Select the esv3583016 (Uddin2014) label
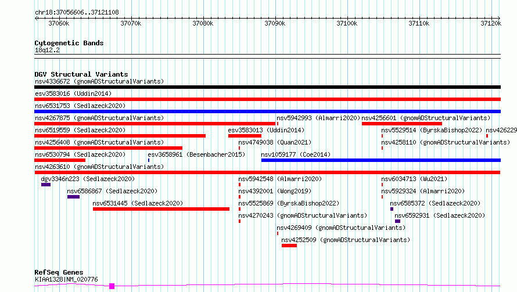 pyautogui.click(x=73, y=93)
